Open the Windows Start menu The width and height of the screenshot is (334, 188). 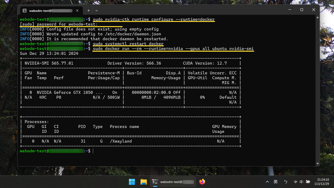[132, 182]
